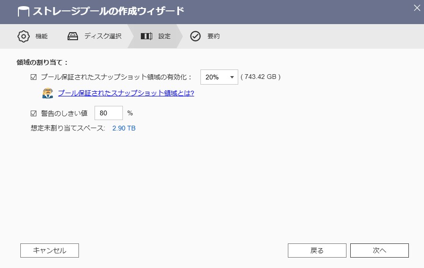Click the 想定未割り当てスペース label
The height and width of the screenshot is (268, 424).
(68, 128)
